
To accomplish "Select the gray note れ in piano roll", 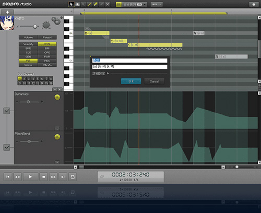I will point(231,56).
